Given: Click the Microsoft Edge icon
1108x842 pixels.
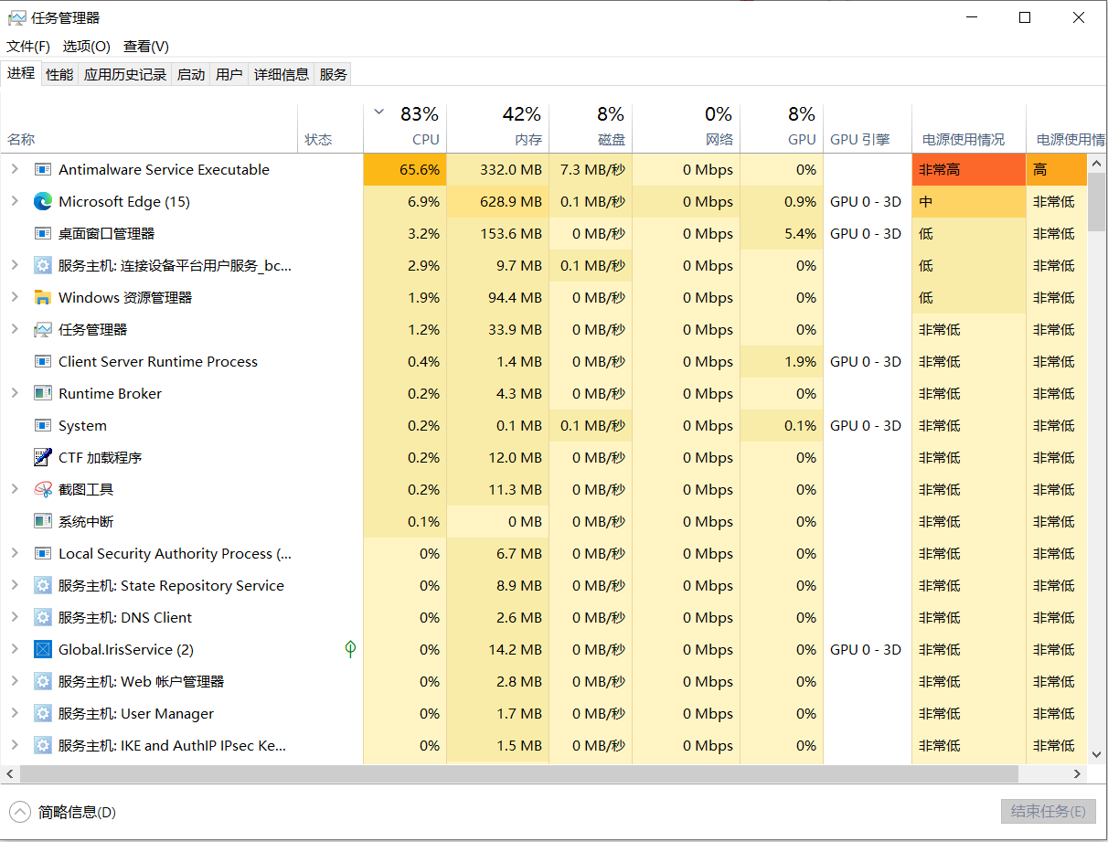Looking at the screenshot, I should [42, 201].
